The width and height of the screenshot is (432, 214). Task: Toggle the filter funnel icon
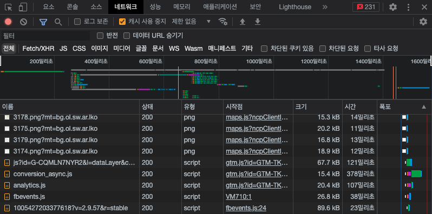pos(43,22)
